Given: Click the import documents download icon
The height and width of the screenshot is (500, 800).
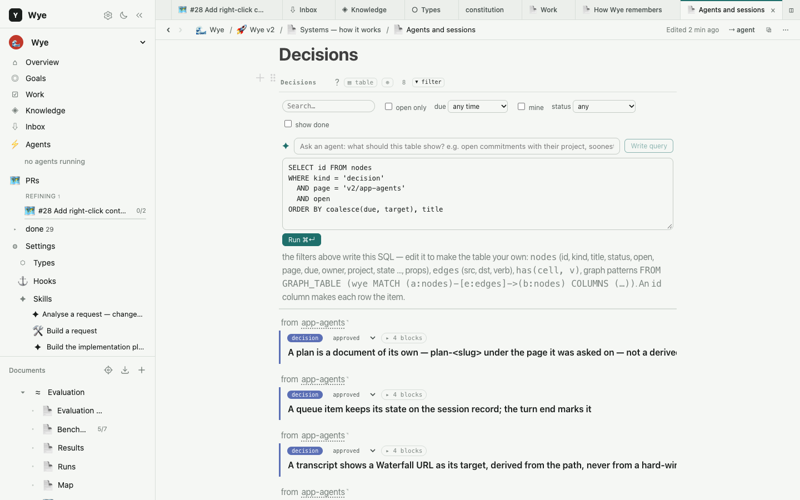Looking at the screenshot, I should [125, 370].
